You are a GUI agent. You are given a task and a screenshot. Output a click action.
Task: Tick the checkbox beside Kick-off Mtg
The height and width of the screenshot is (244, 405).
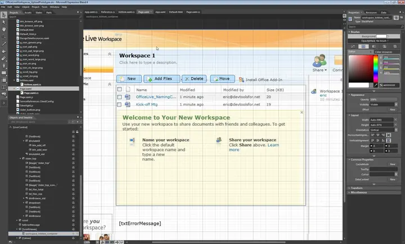(x=119, y=104)
